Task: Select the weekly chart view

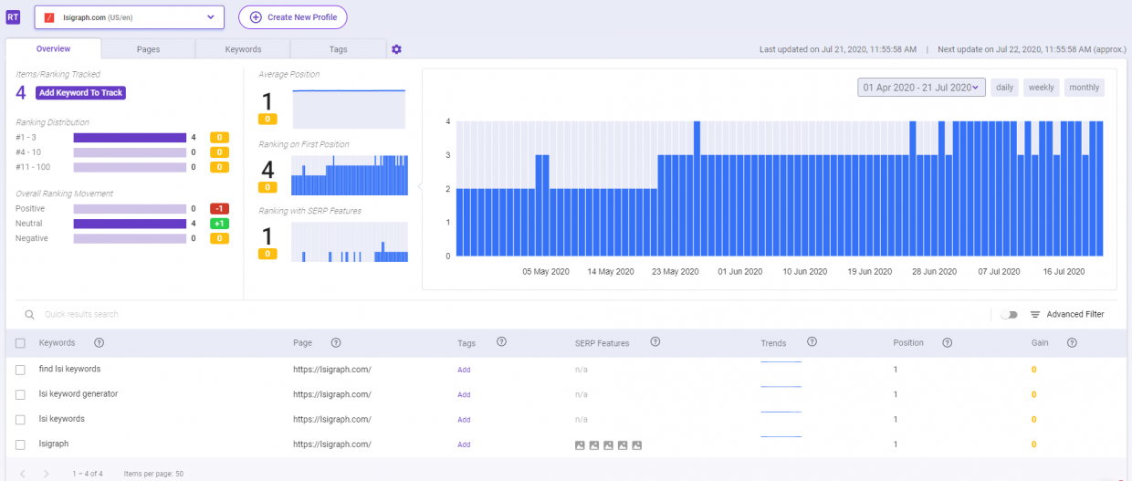Action: tap(1041, 88)
